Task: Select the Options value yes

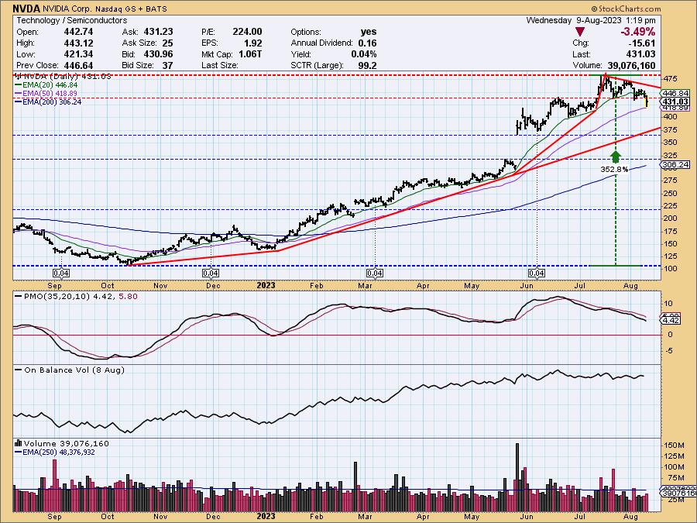Action: pyautogui.click(x=369, y=32)
